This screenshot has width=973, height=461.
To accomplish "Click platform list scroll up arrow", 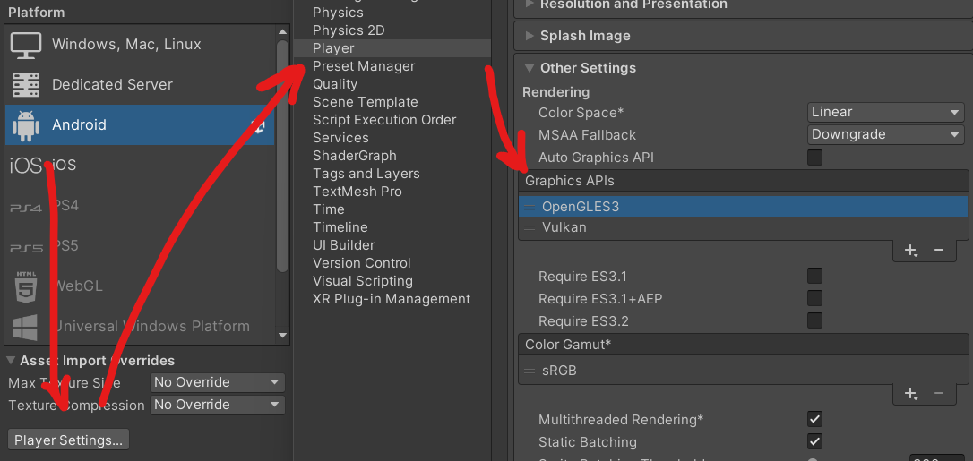I will [x=282, y=31].
